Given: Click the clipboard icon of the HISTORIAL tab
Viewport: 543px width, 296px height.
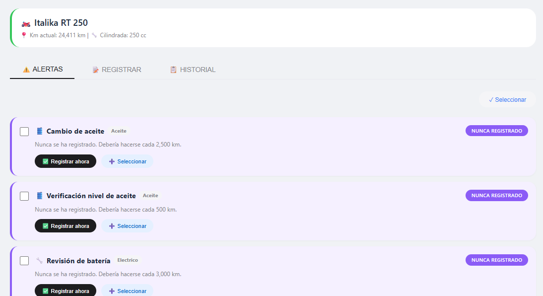Looking at the screenshot, I should 173,70.
